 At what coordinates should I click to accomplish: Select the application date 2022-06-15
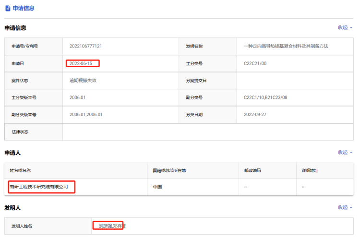81,63
